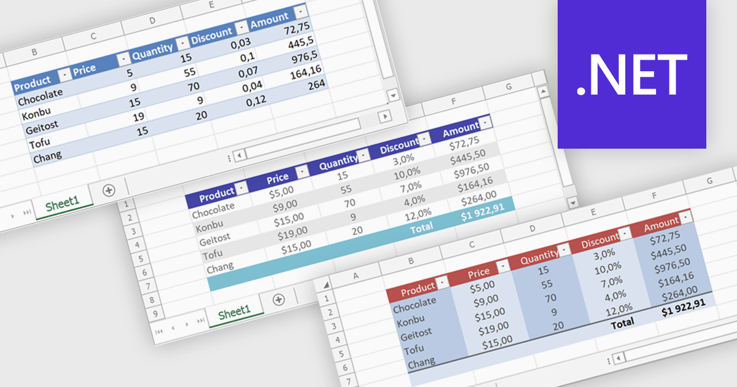
Task: Go to the last sheet in the blue-table window
Action: (x=27, y=213)
